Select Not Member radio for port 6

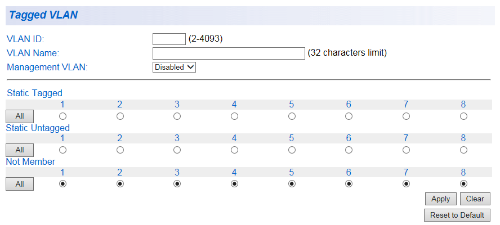coord(349,184)
